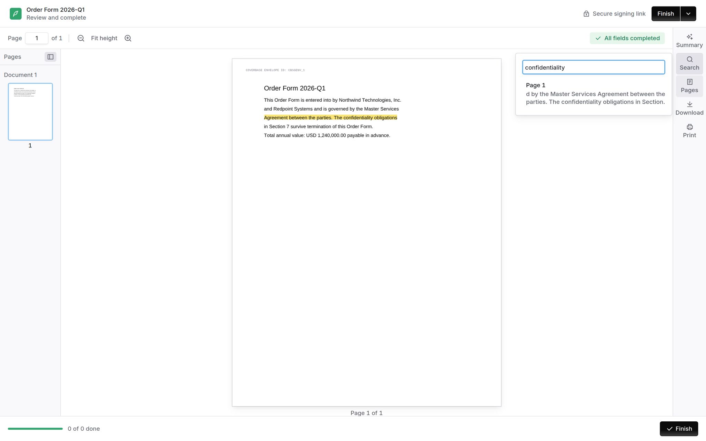This screenshot has height=441, width=706.
Task: Click the Finish button in the header
Action: point(665,14)
